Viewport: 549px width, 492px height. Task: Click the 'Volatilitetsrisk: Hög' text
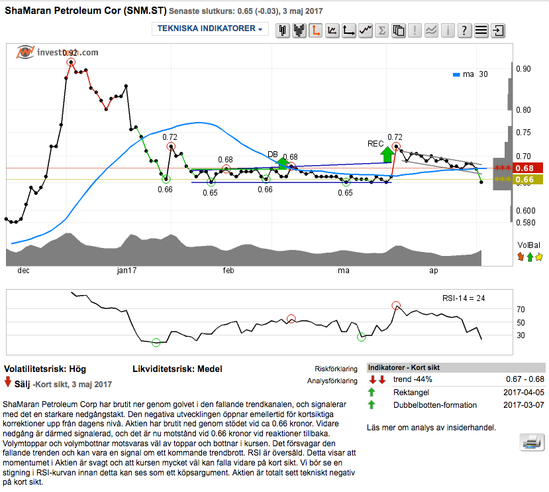45,369
